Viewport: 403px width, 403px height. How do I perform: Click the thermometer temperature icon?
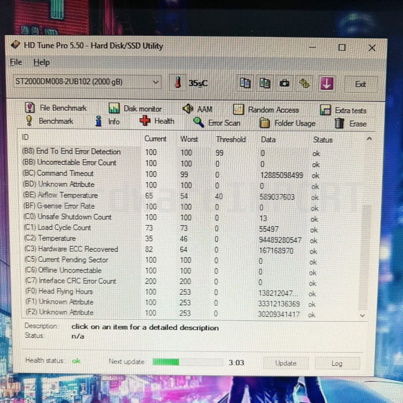[178, 83]
